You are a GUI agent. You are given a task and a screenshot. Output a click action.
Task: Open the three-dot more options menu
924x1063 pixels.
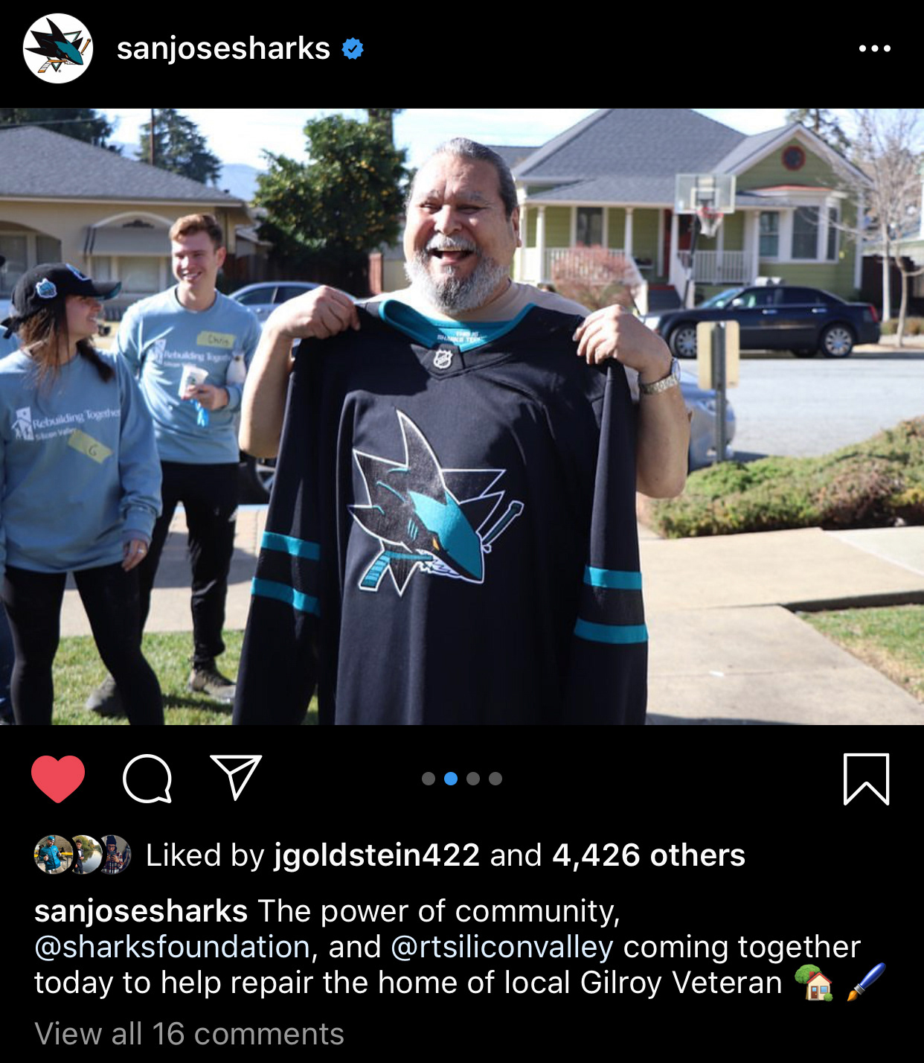click(x=875, y=48)
